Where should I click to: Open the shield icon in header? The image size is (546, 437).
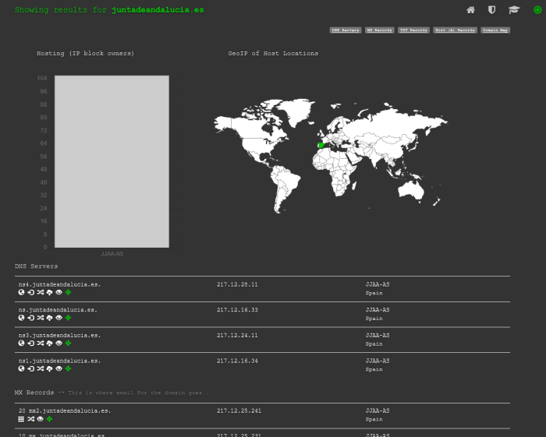pyautogui.click(x=491, y=10)
